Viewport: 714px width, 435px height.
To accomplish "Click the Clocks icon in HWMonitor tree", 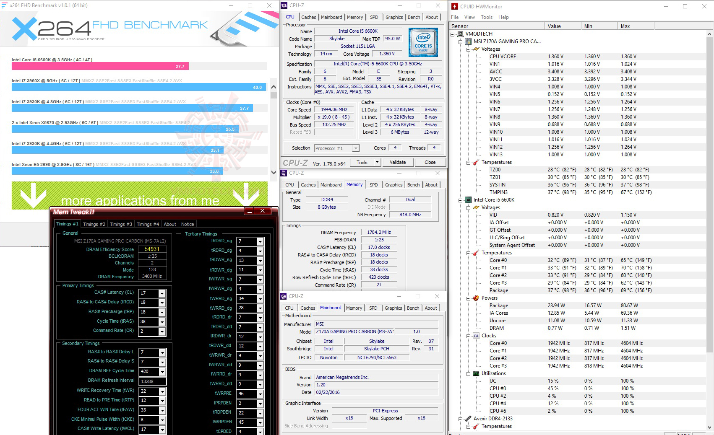I will [x=476, y=336].
